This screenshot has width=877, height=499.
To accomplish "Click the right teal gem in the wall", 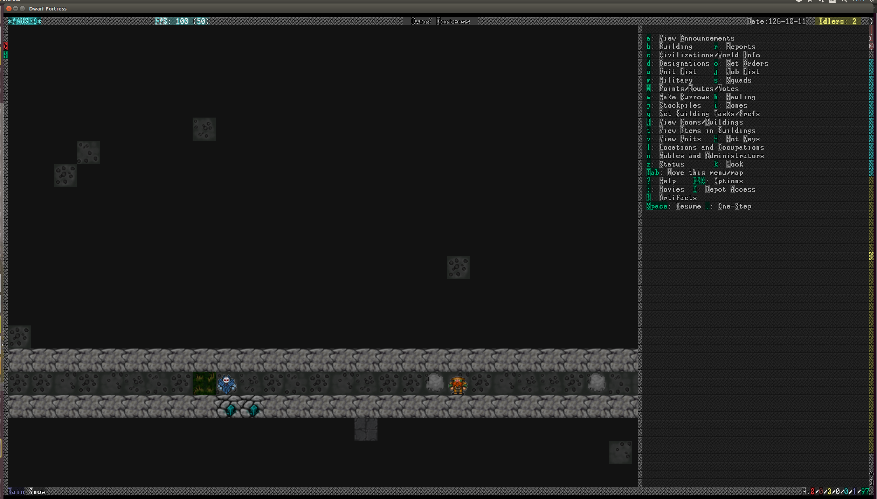I will tap(254, 409).
